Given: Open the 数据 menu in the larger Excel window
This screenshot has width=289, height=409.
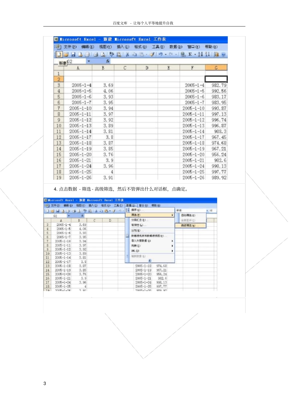Looking at the screenshot, I should [x=176, y=47].
